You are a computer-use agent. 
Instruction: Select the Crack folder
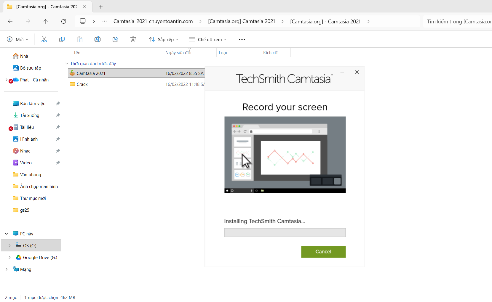[x=82, y=84]
